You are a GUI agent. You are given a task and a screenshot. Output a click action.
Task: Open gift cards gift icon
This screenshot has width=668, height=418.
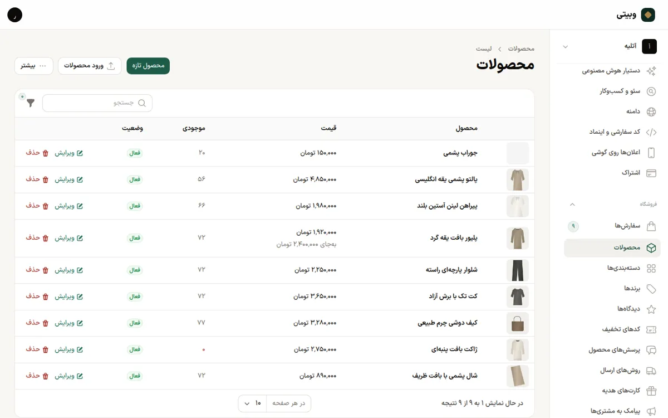(x=651, y=391)
